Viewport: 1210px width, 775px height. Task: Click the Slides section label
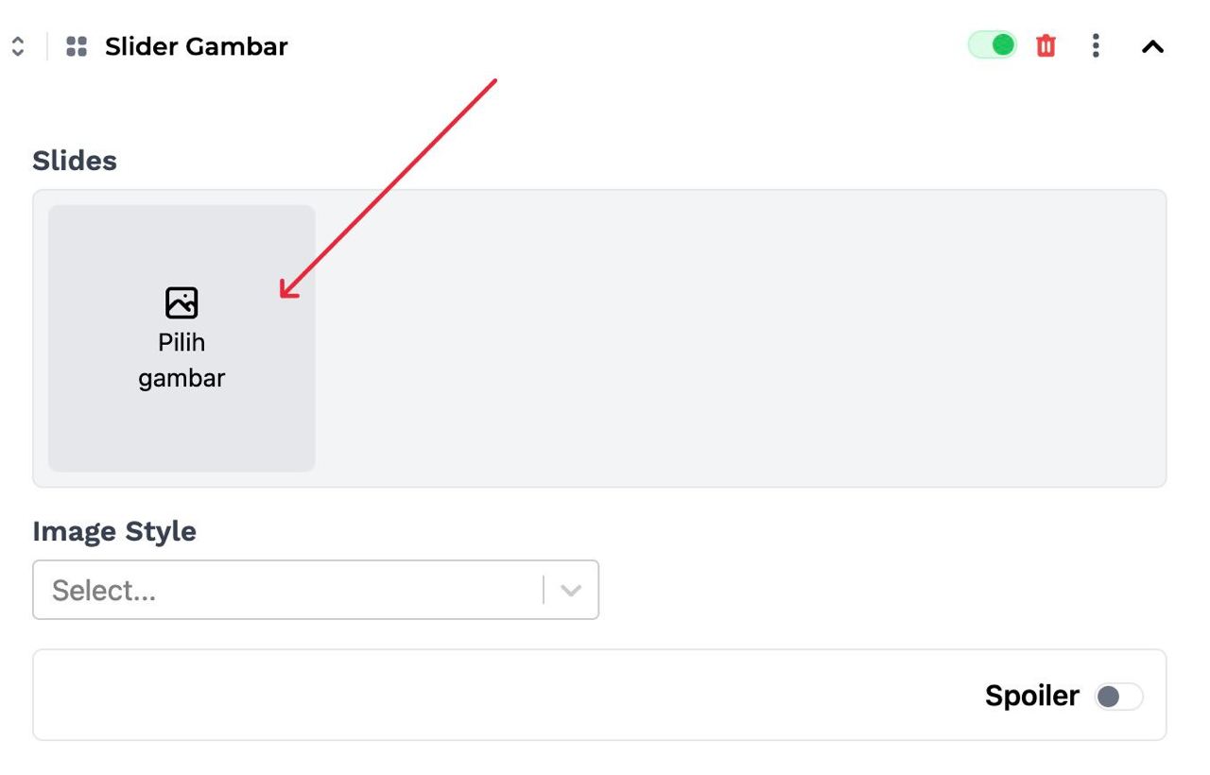click(75, 161)
